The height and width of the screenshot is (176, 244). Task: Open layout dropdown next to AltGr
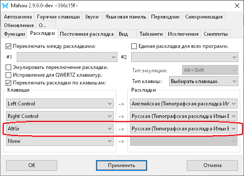tap(184, 129)
